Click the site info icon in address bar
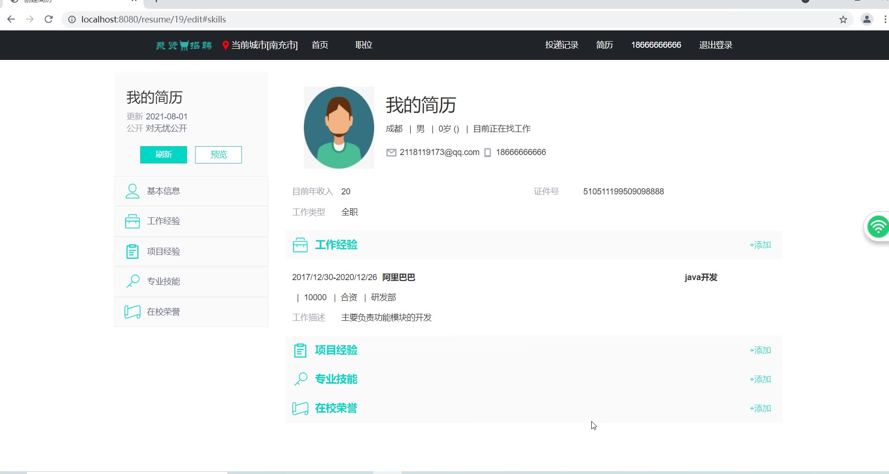Image resolution: width=889 pixels, height=474 pixels. point(72,19)
